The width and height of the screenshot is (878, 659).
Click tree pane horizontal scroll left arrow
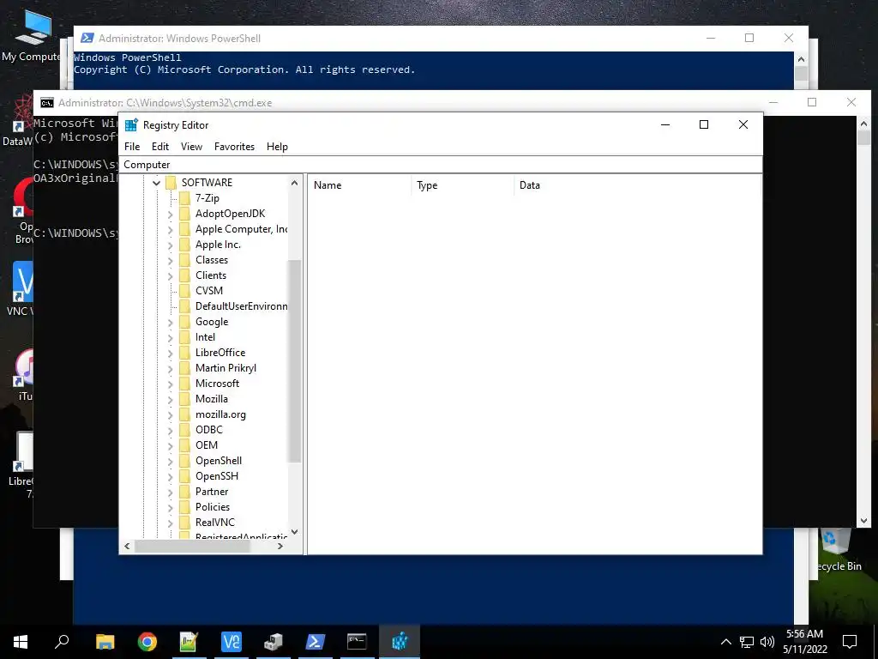pos(127,546)
